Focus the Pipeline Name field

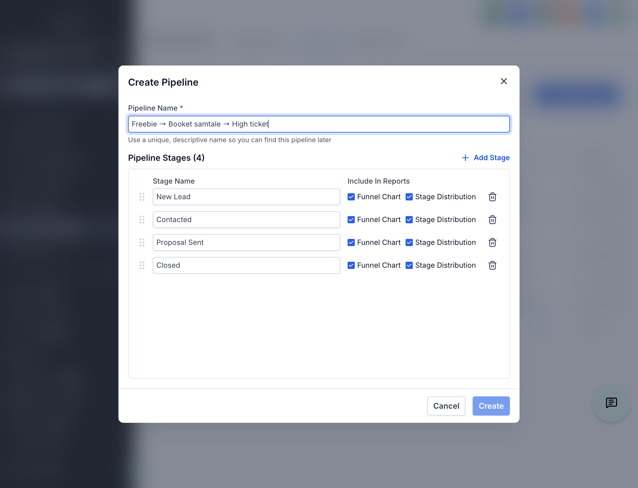click(x=319, y=124)
